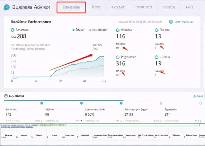
Task: Enable the Revenue per Buyer card checkmark
Action: tap(161, 103)
